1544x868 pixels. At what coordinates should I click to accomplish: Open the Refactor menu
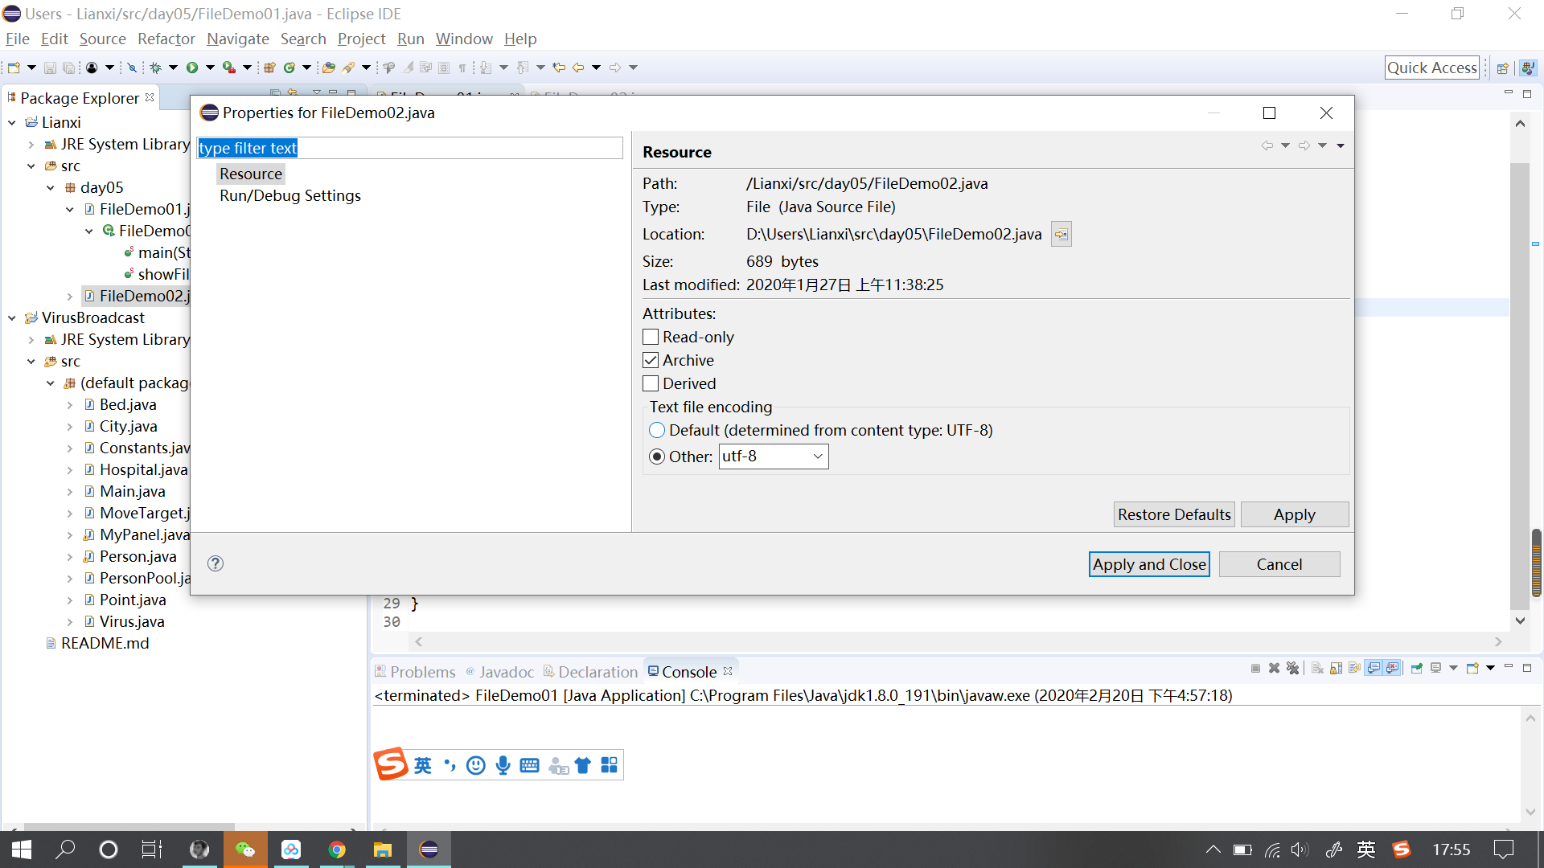coord(166,39)
